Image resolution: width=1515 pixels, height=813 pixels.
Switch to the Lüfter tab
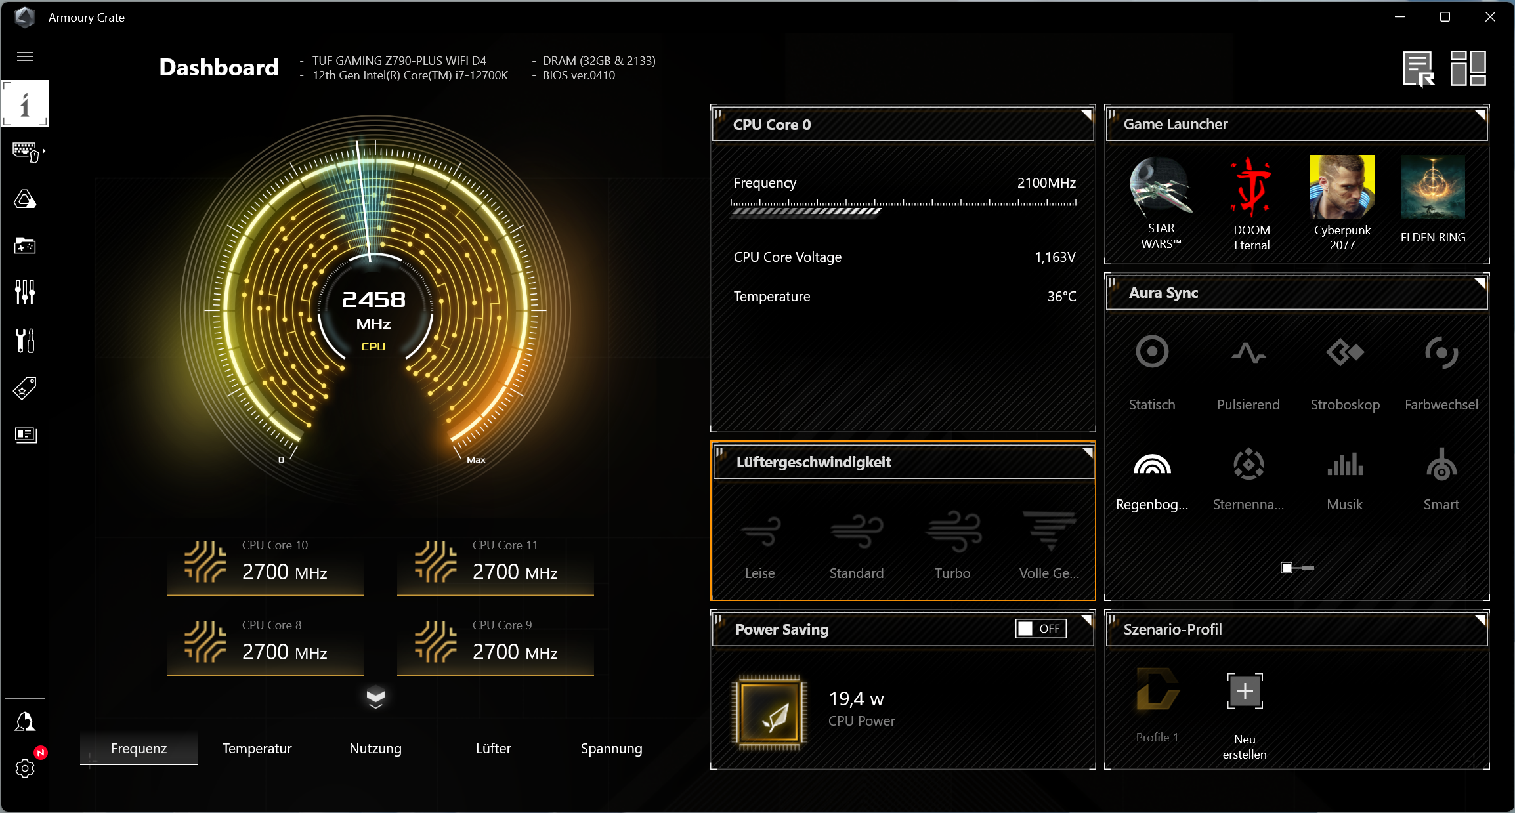click(x=493, y=748)
